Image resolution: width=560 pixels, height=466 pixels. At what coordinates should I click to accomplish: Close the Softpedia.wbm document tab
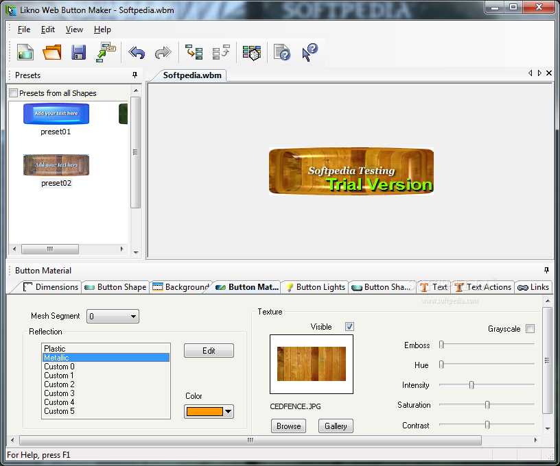tap(549, 73)
